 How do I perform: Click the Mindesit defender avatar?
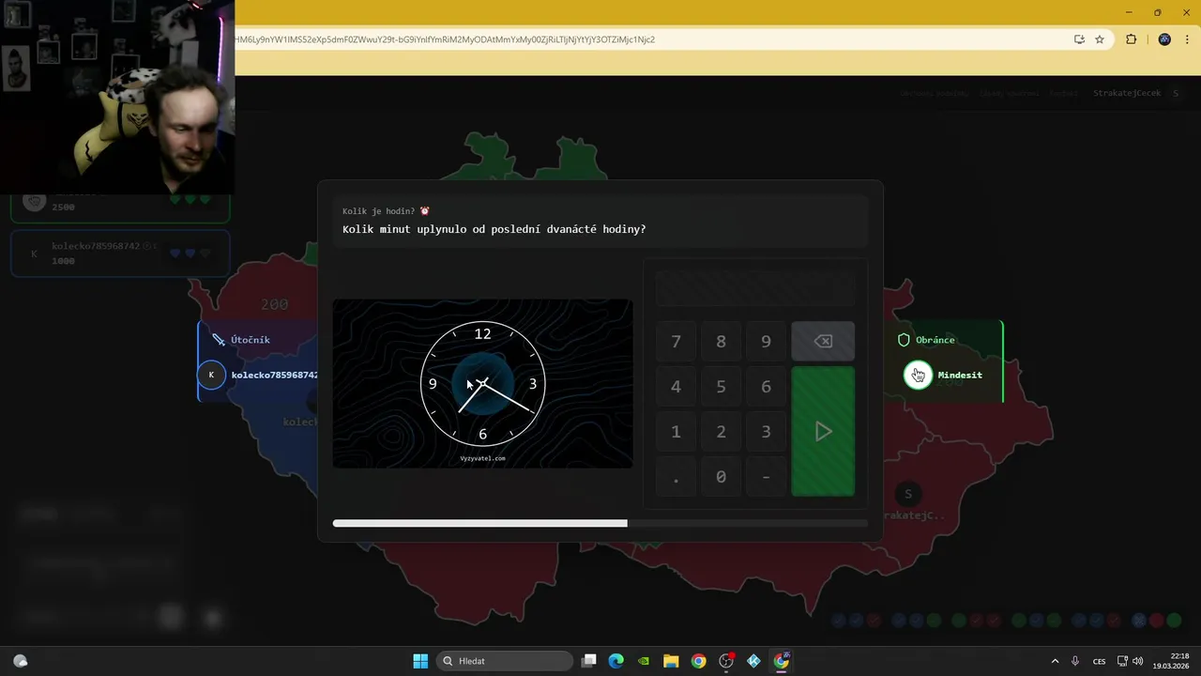(x=918, y=375)
